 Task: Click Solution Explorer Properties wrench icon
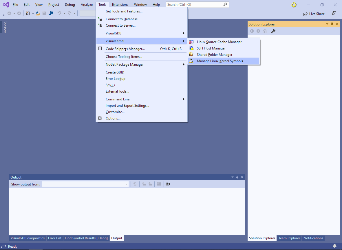pyautogui.click(x=273, y=31)
